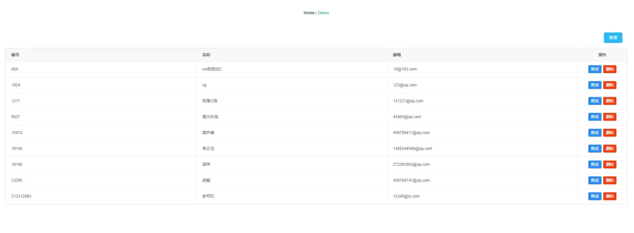Open the Home link
The width and height of the screenshot is (634, 233).
pos(309,13)
